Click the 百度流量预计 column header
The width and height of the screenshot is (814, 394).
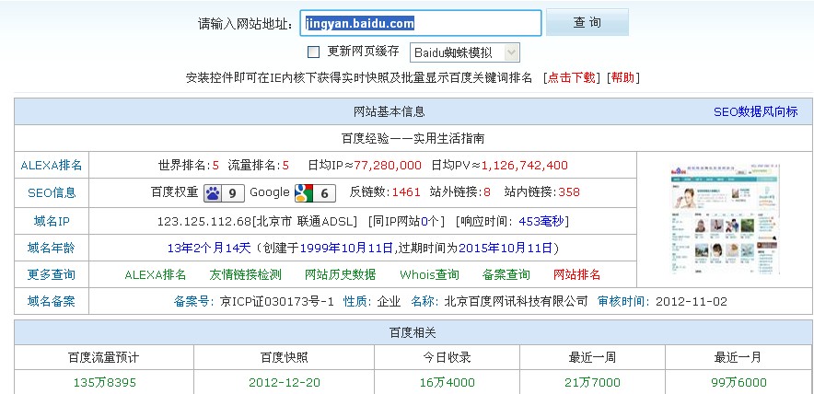(x=104, y=358)
